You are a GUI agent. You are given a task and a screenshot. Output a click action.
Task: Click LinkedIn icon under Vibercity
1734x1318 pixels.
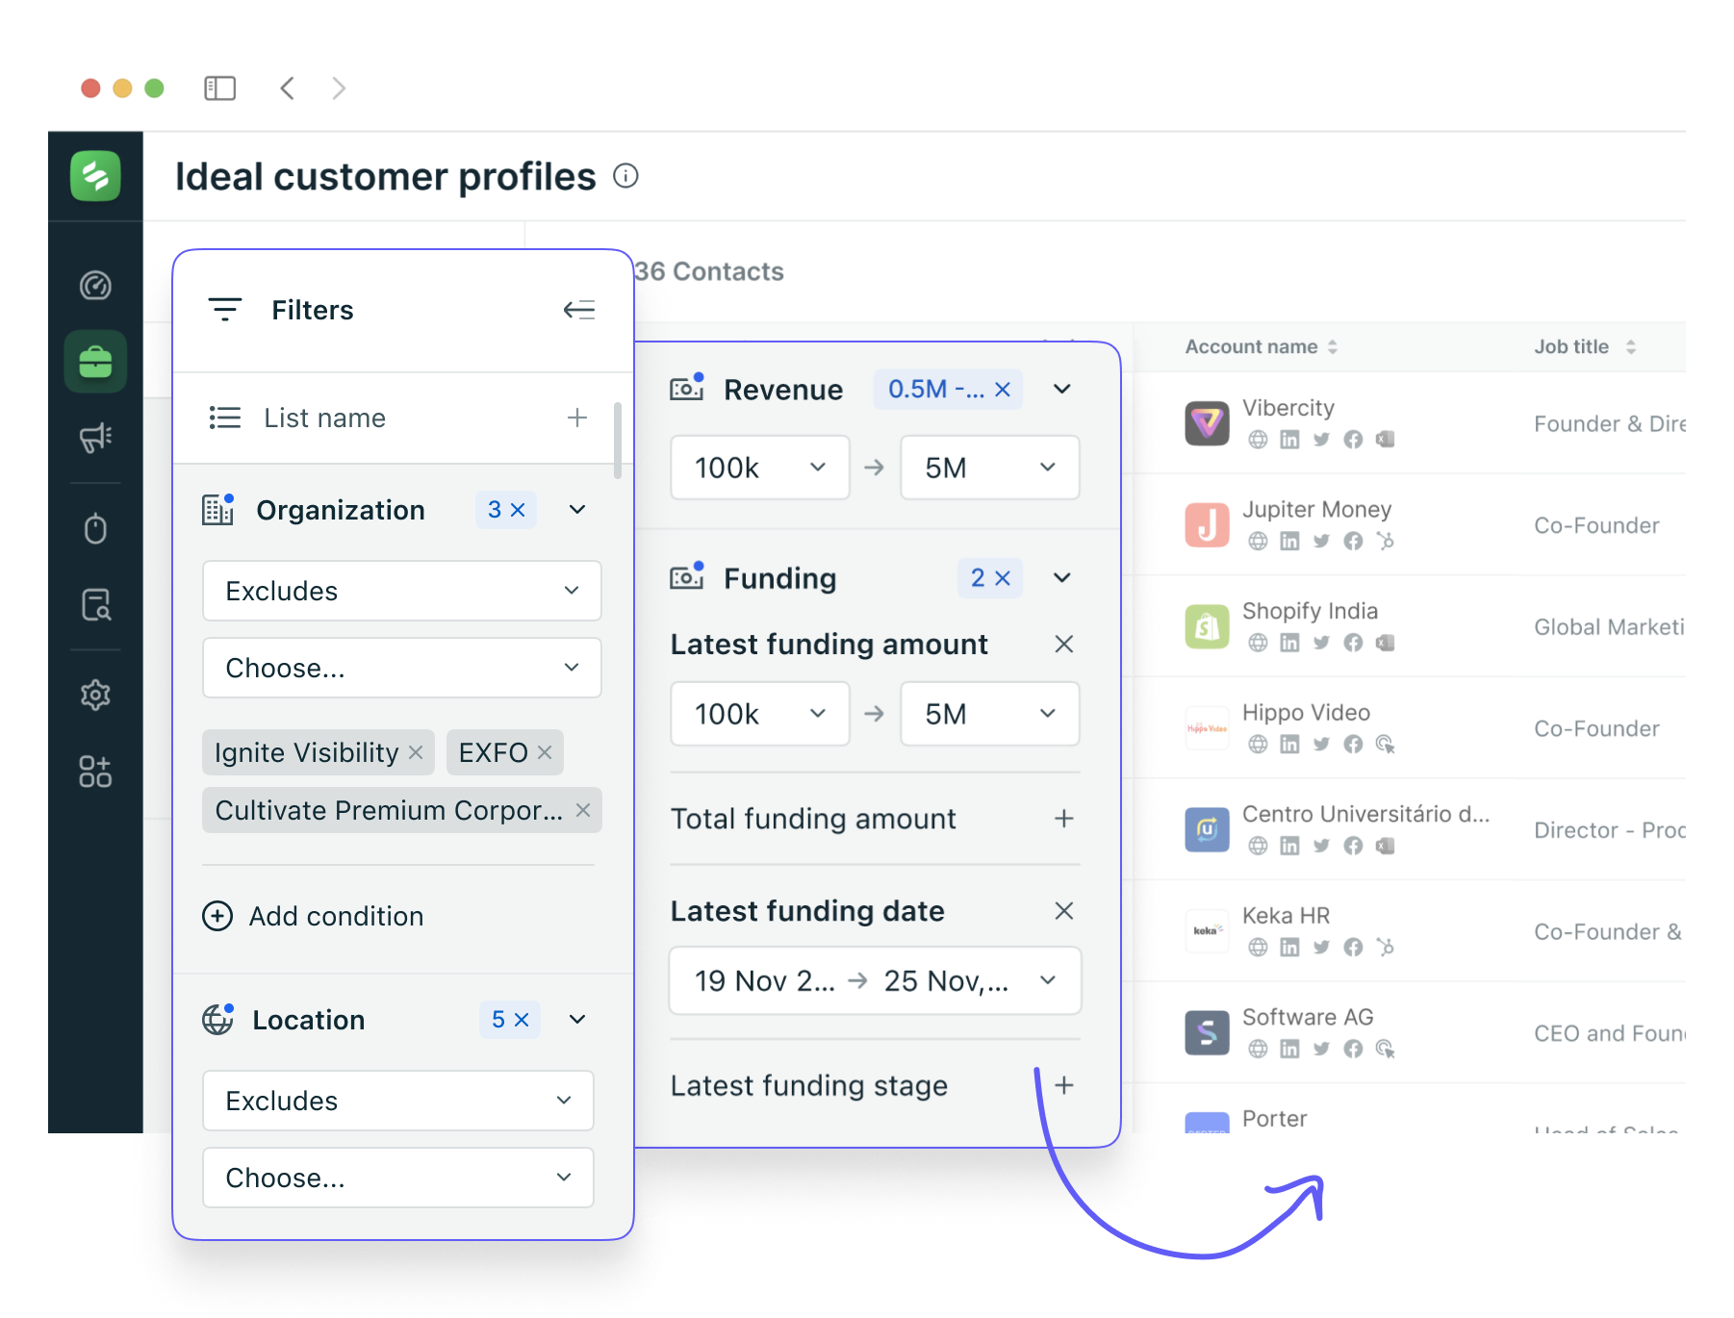click(x=1289, y=440)
